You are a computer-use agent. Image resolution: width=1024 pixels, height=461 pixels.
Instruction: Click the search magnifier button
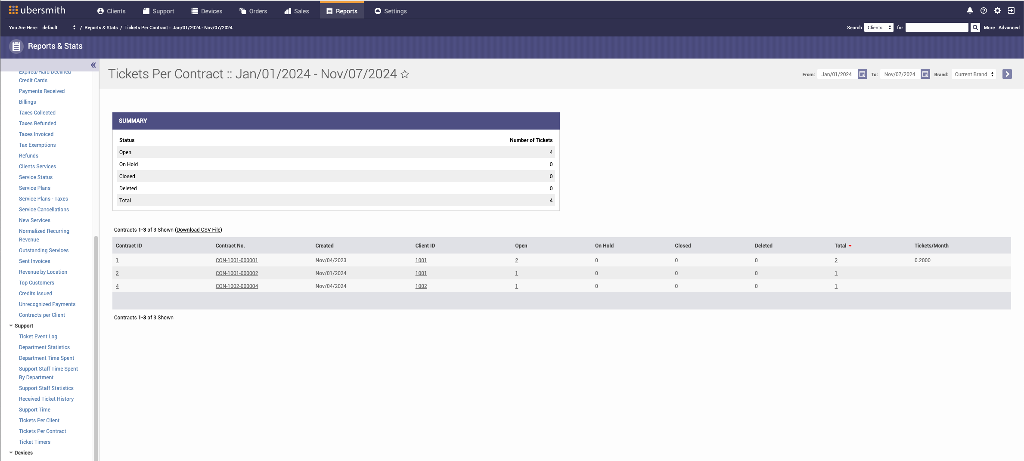tap(975, 28)
